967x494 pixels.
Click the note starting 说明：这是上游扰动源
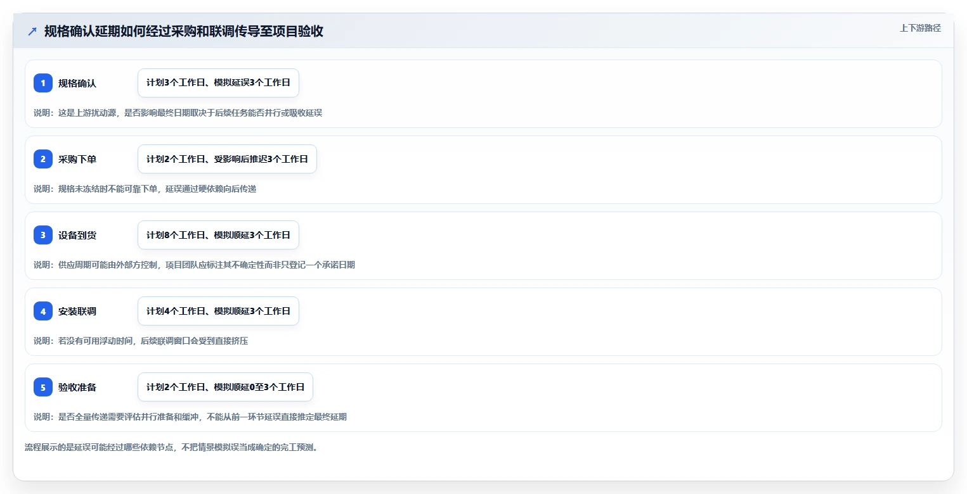click(x=178, y=113)
